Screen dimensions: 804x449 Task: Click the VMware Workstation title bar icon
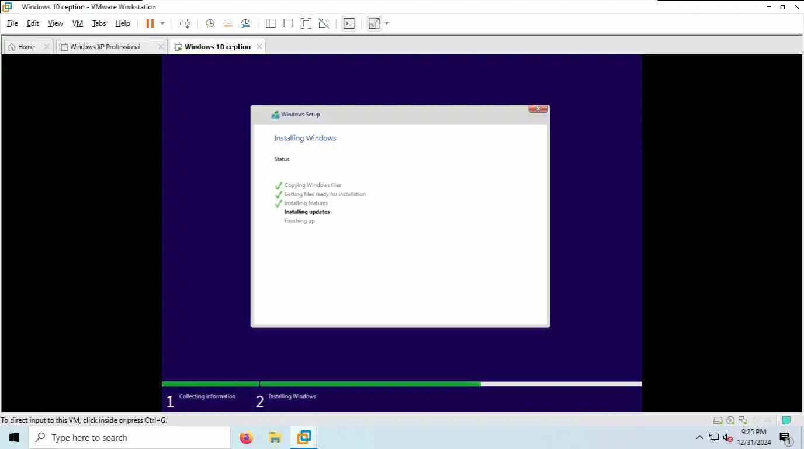[7, 7]
